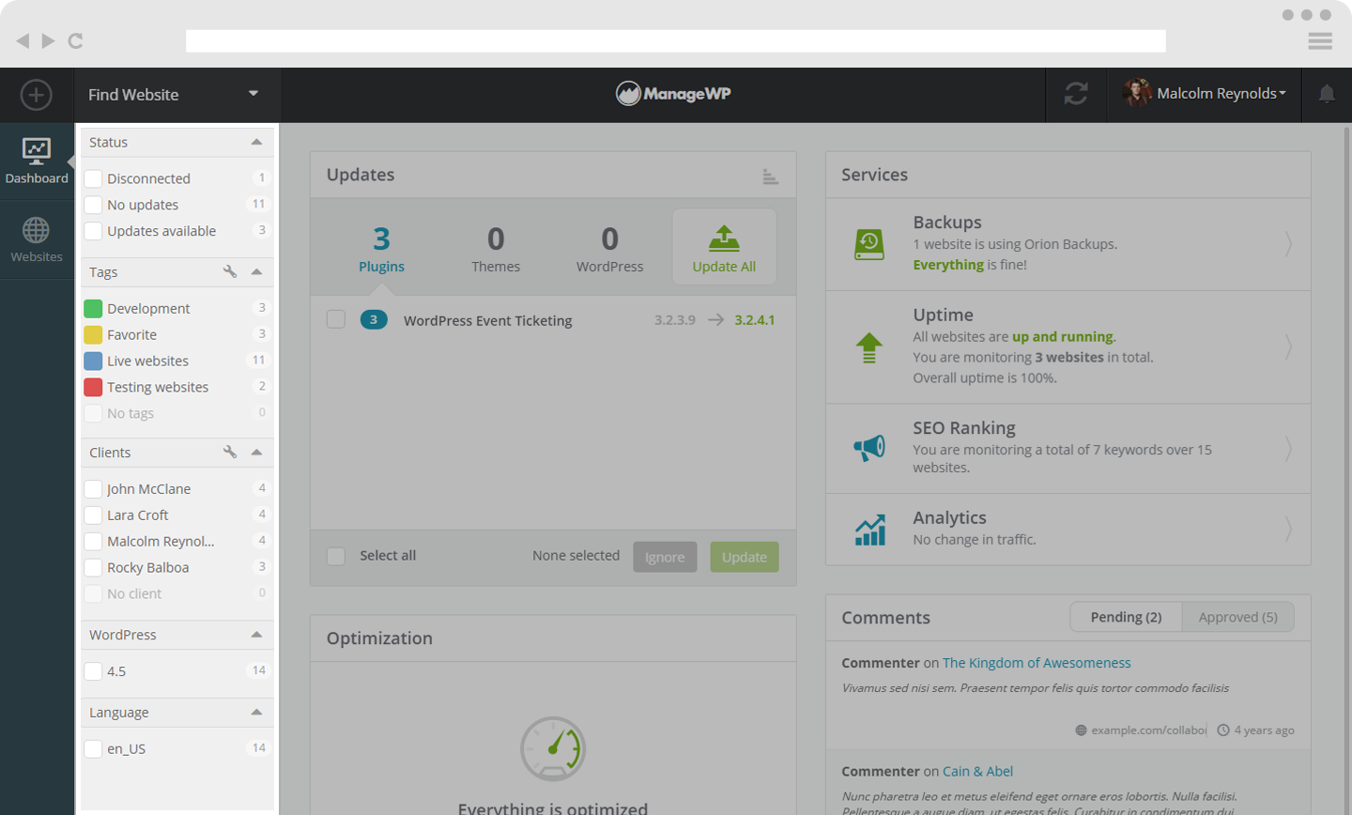
Task: Select the green Development tag swatch
Action: [93, 308]
